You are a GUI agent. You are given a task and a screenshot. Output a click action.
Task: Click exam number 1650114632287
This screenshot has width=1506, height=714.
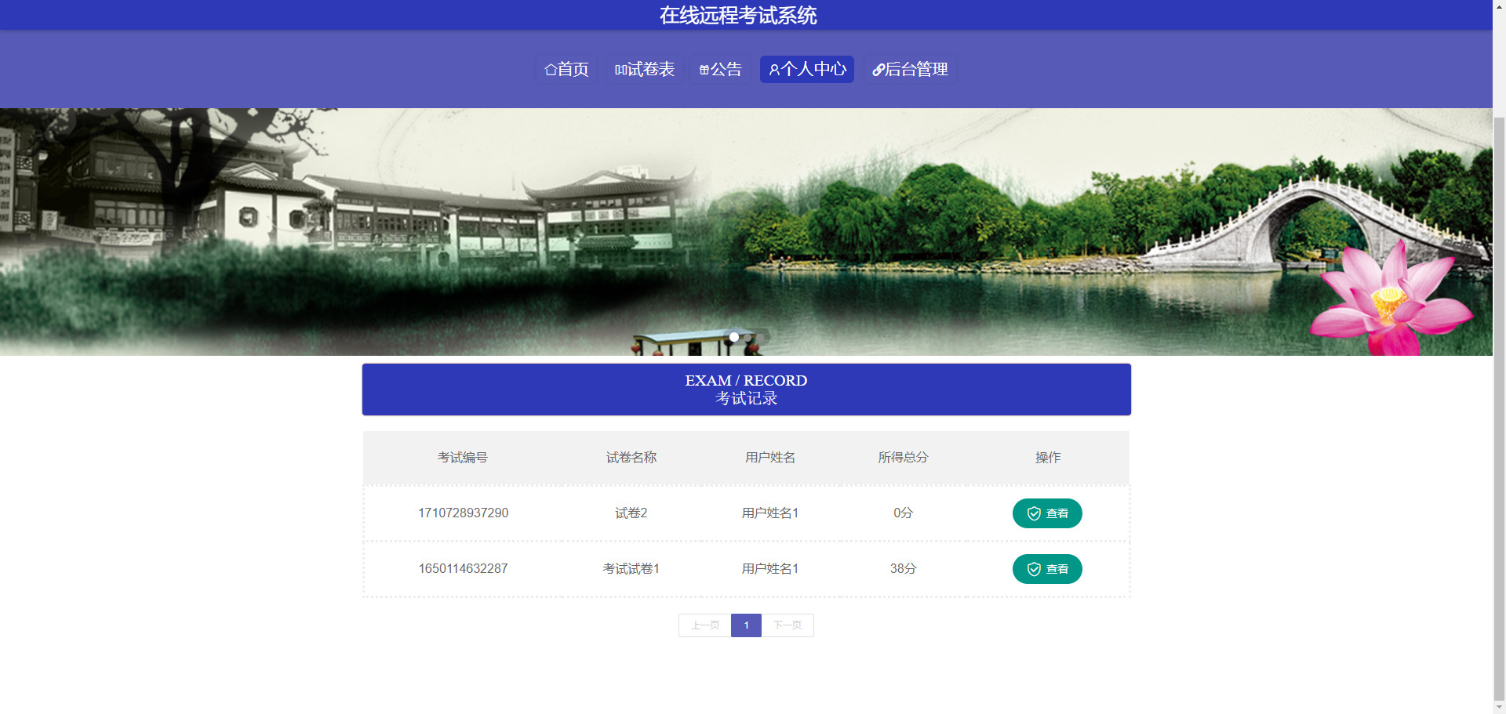pyautogui.click(x=464, y=568)
